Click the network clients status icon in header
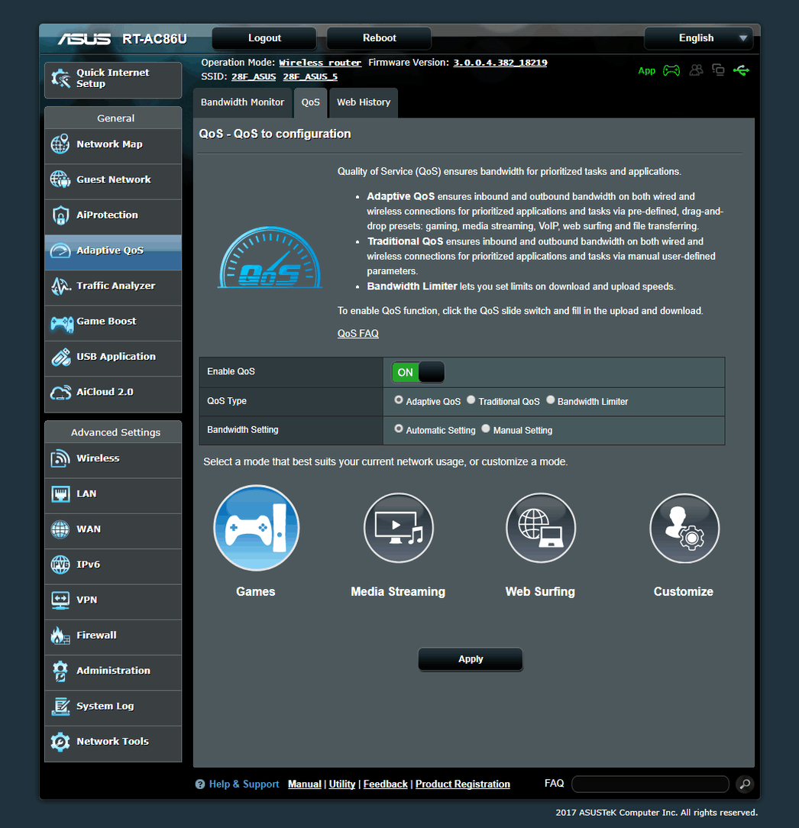The height and width of the screenshot is (828, 799). 718,70
